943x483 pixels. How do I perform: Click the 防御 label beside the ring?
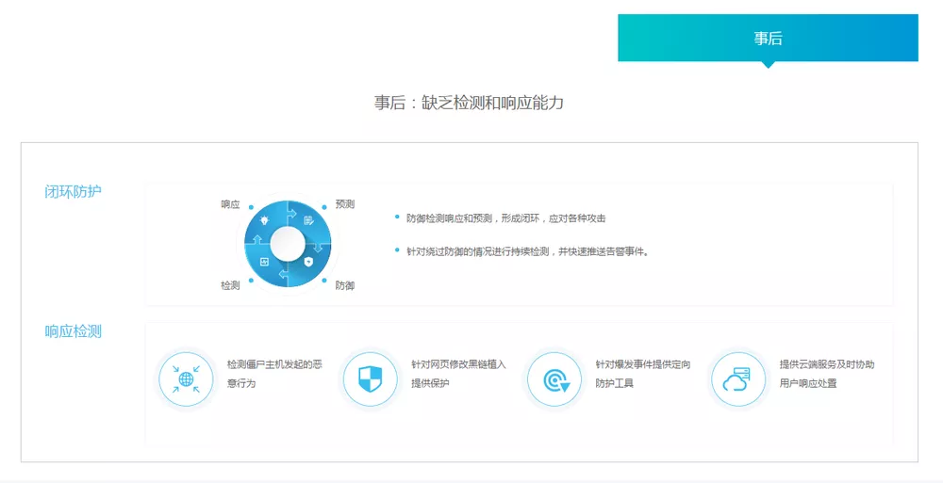click(x=345, y=284)
